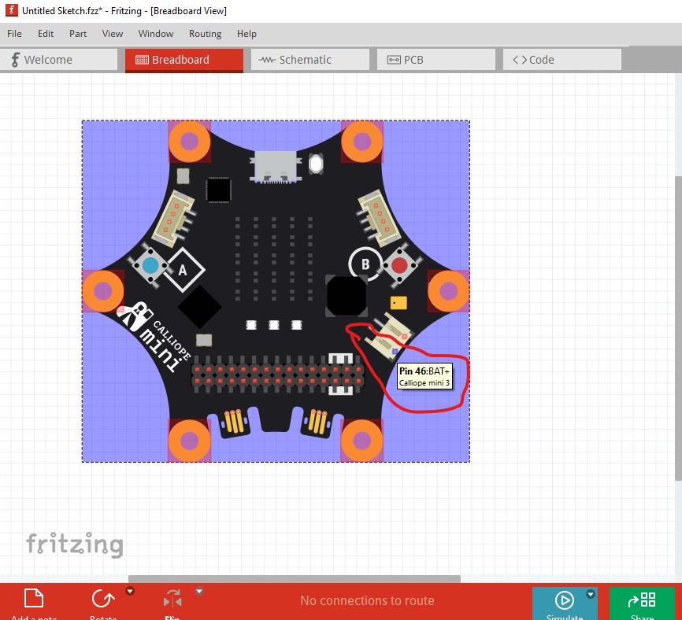
Task: Switch to the Schematic tab
Action: coord(310,60)
